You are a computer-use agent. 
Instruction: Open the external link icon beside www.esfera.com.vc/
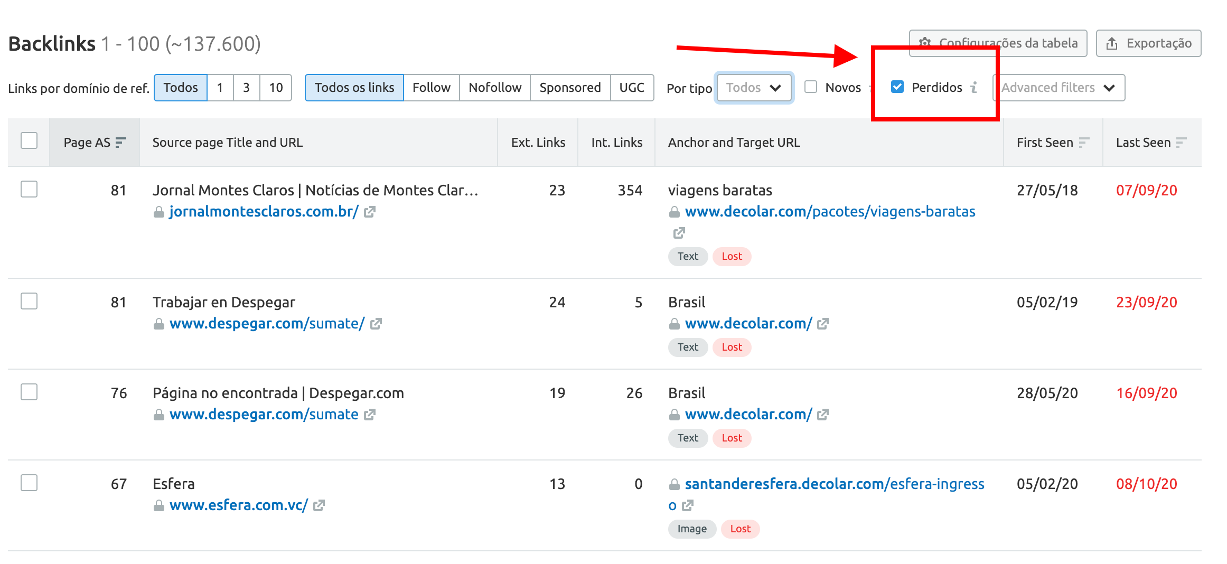pos(319,505)
